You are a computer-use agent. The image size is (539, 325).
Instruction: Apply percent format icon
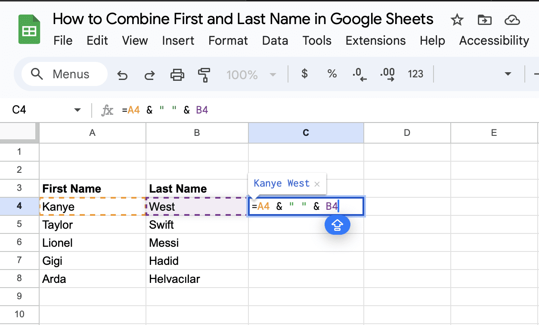pos(332,74)
